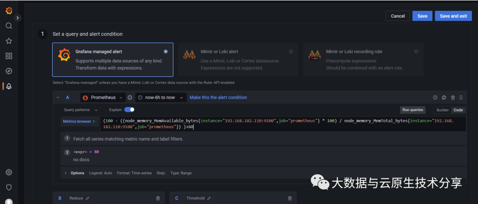Open Starred dashboards from sidebar
The width and height of the screenshot is (478, 204).
click(9, 41)
